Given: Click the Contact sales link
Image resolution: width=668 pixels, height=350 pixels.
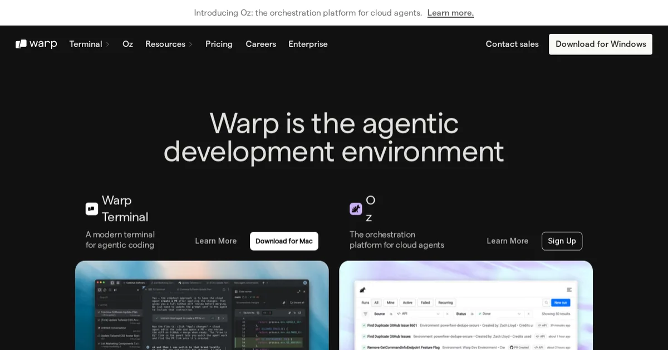Looking at the screenshot, I should pos(512,44).
